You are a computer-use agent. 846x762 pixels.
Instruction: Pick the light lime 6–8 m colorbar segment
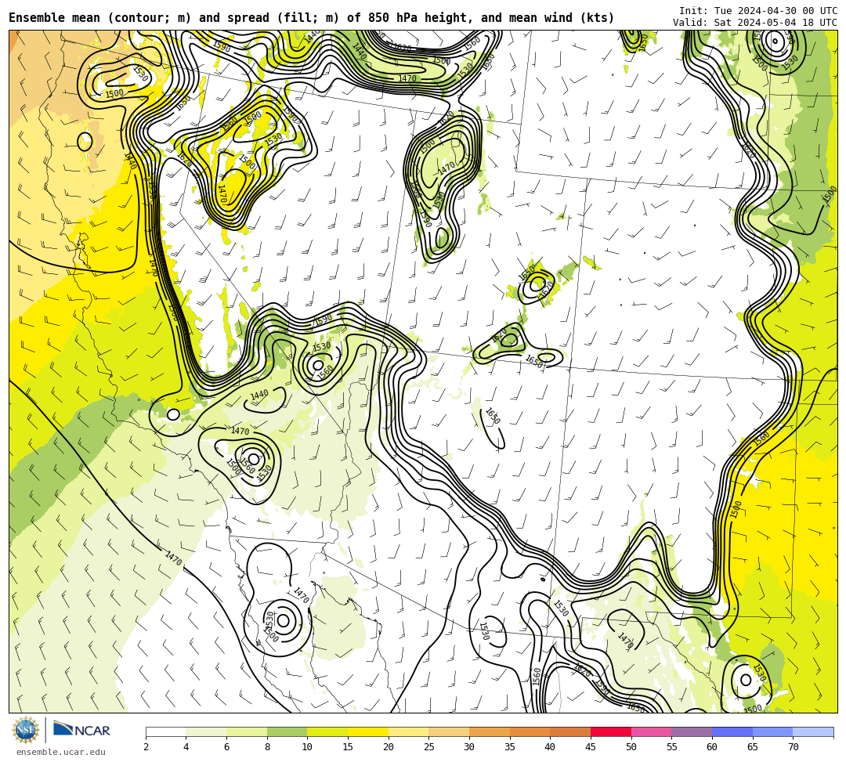coord(247,731)
